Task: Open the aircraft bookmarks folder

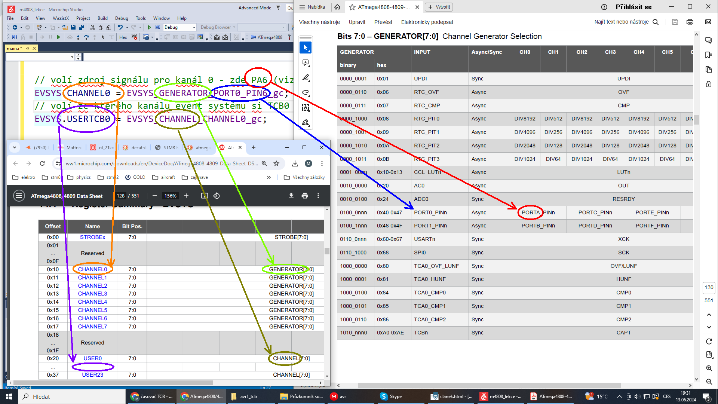Action: click(x=164, y=177)
